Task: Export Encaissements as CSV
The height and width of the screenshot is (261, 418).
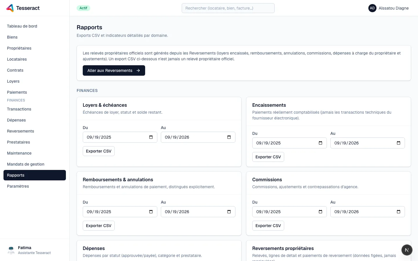Action: pyautogui.click(x=268, y=157)
